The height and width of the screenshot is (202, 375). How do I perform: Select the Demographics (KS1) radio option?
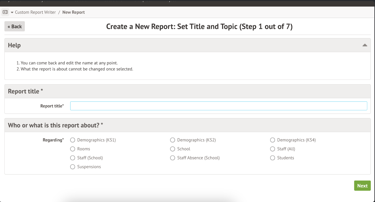coord(73,140)
